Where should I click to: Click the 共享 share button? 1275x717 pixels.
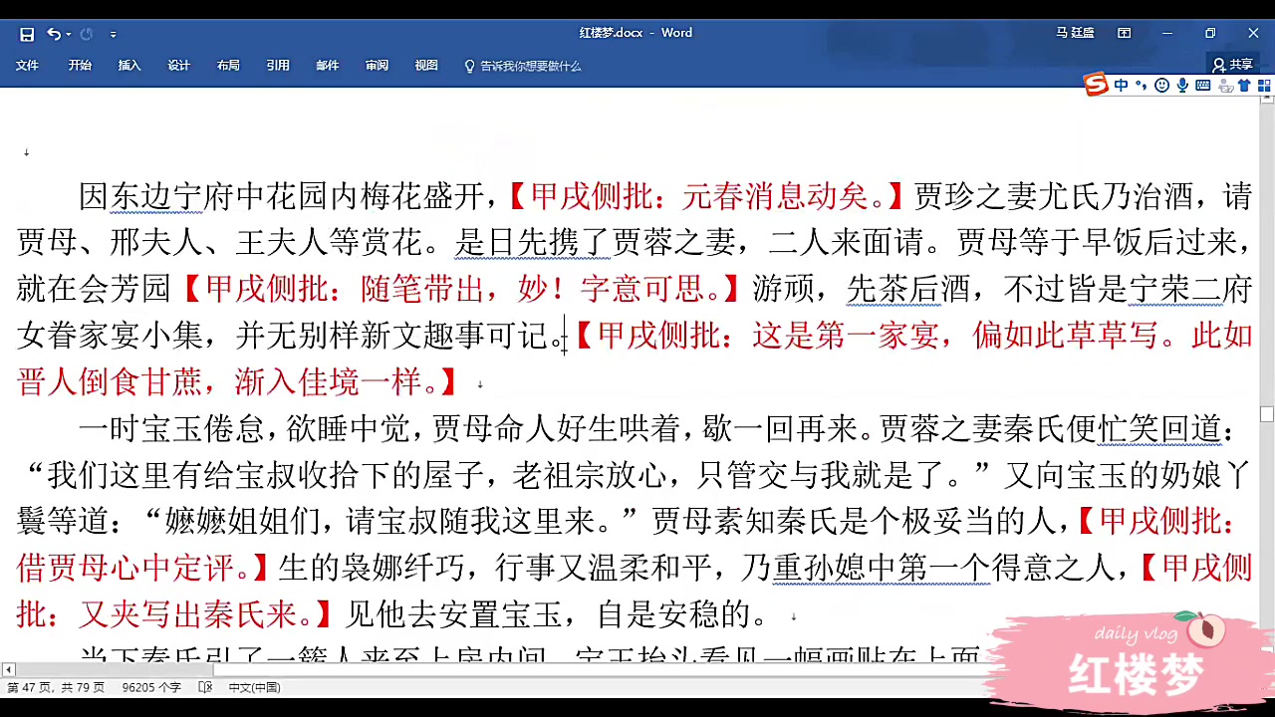click(x=1232, y=65)
